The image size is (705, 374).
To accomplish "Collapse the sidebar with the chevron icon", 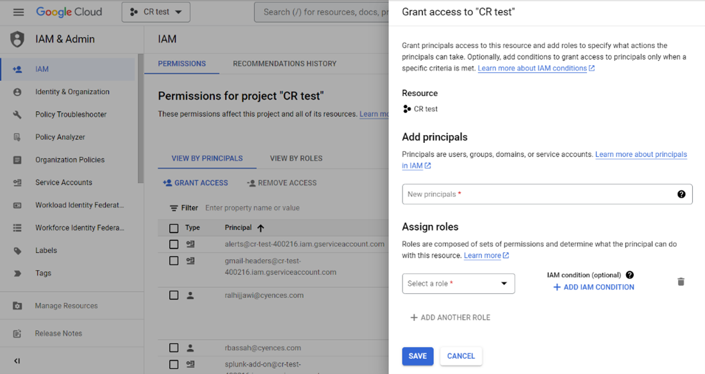I will [x=17, y=361].
